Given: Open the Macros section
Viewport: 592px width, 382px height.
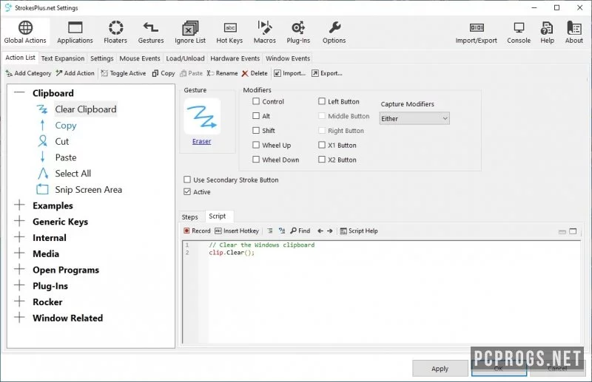Looking at the screenshot, I should [264, 33].
